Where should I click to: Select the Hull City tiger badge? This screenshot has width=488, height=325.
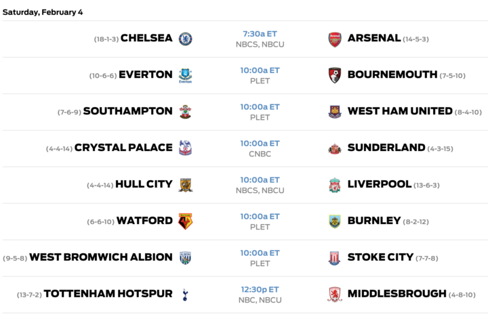click(185, 185)
